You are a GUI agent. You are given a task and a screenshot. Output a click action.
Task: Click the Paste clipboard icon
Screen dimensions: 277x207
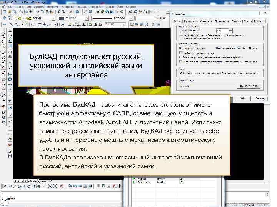[47, 12]
